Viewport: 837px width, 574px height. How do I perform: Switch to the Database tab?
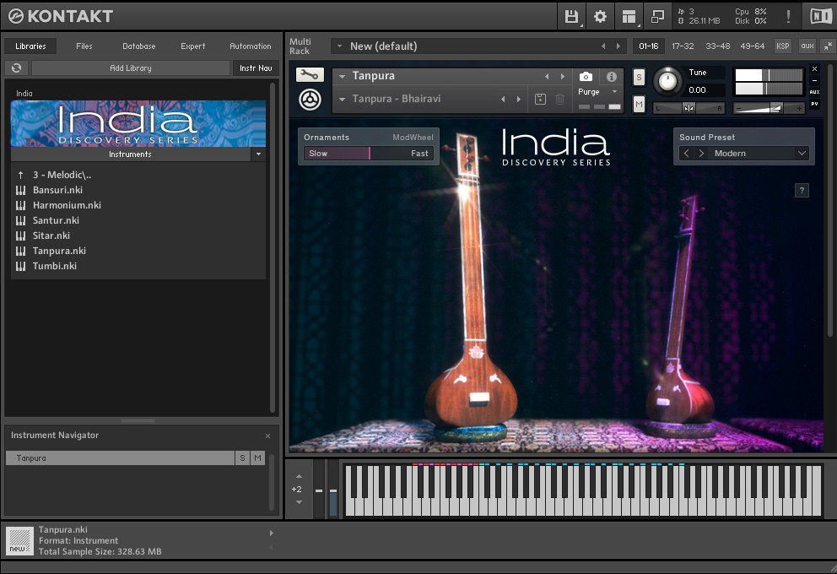pyautogui.click(x=138, y=46)
